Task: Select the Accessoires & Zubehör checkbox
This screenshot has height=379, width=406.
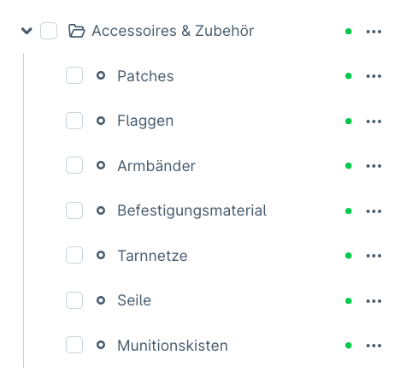Action: [x=49, y=31]
